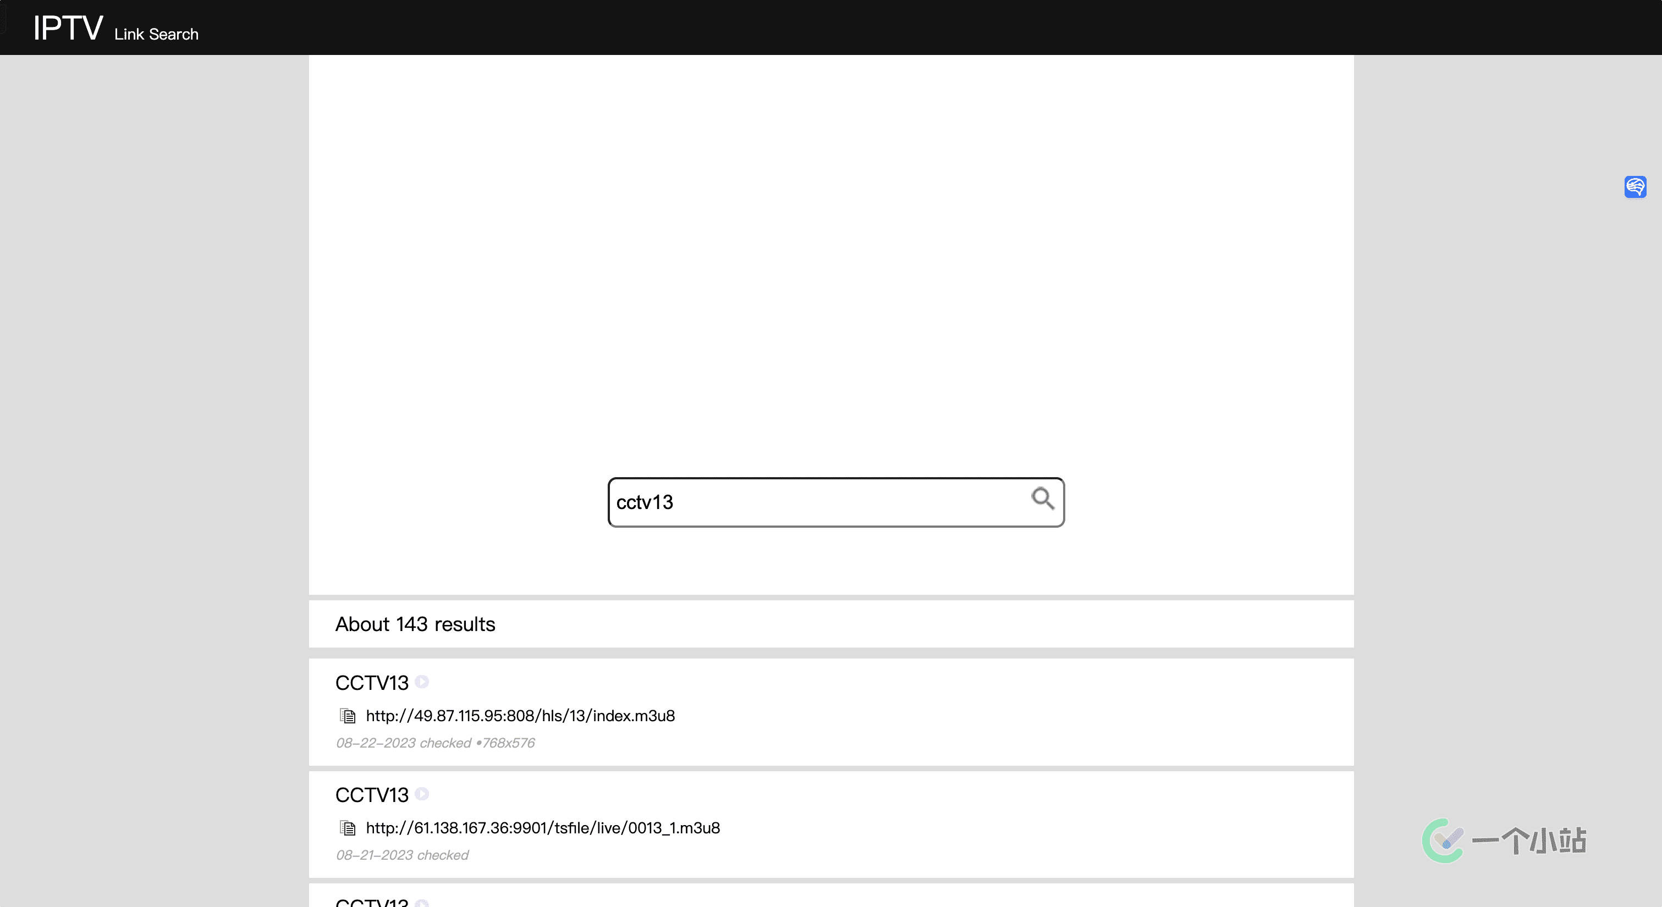Click the About 143 results text

[415, 624]
